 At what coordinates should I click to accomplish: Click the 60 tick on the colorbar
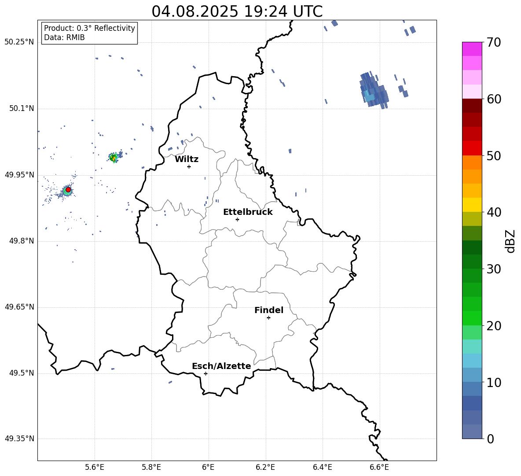point(494,99)
